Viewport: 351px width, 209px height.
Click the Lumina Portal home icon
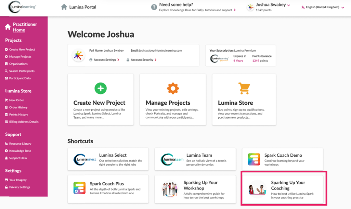64,7
